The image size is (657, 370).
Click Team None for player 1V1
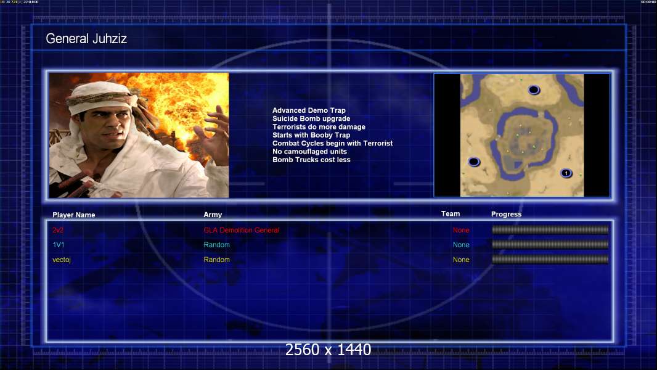[461, 245]
